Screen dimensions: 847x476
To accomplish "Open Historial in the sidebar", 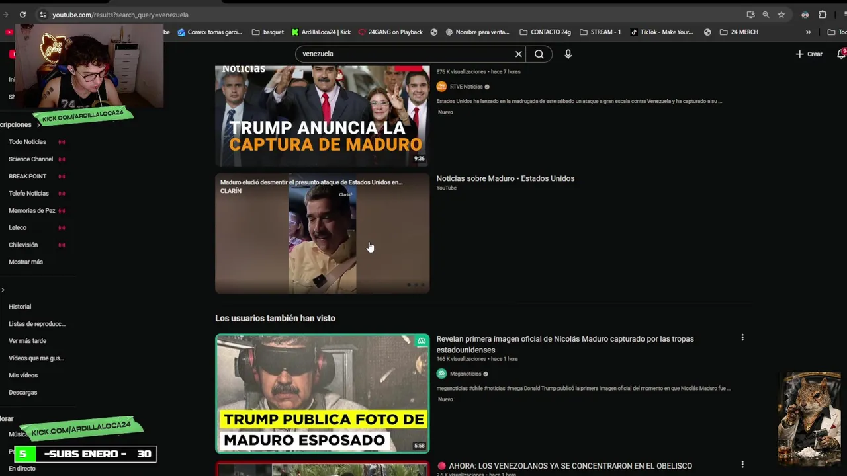I will 20,307.
